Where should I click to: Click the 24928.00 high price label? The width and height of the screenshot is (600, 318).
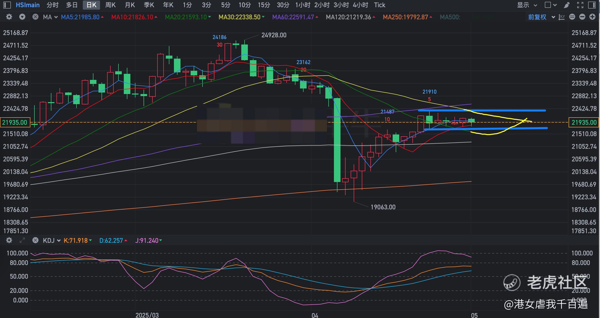point(274,35)
